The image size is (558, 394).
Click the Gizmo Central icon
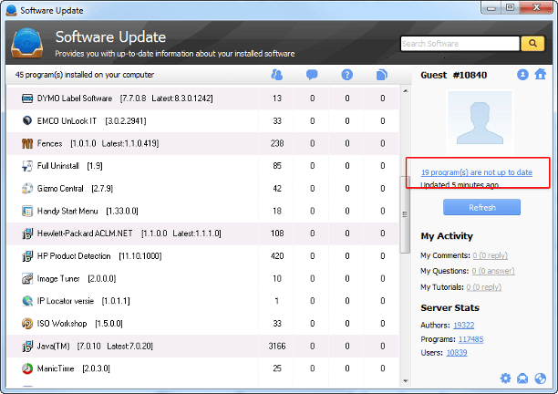pyautogui.click(x=27, y=188)
